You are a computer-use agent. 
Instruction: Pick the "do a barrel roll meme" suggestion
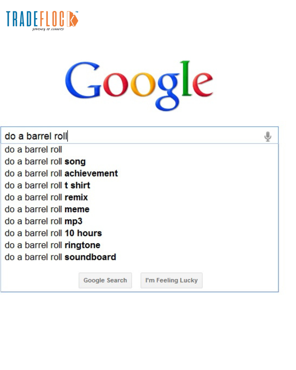[47, 209]
